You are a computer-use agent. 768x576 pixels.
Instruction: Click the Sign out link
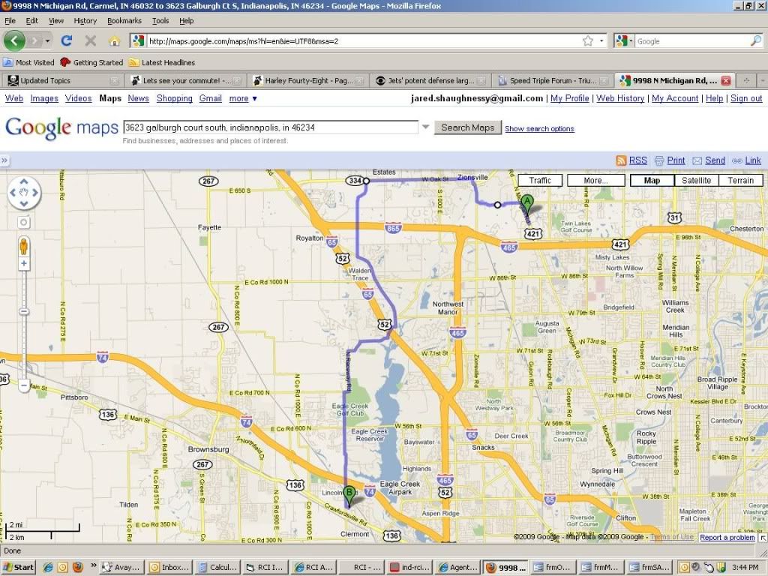click(746, 98)
